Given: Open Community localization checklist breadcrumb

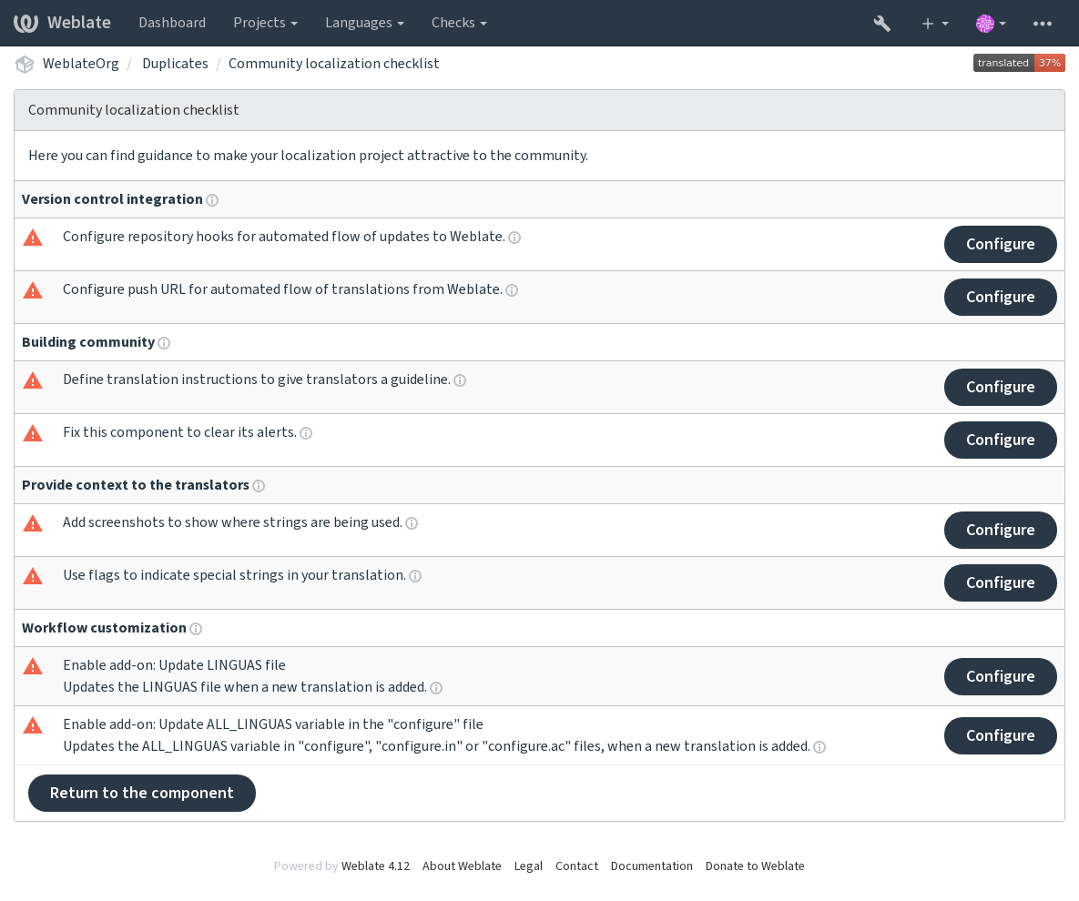Looking at the screenshot, I should (x=334, y=64).
